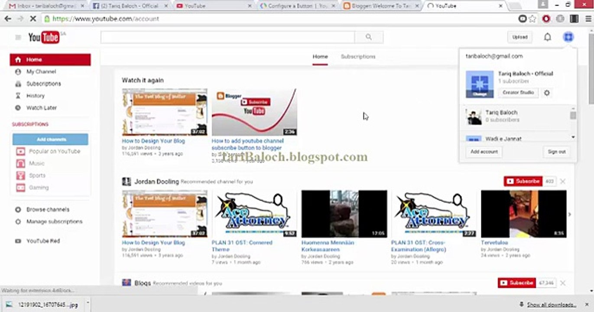Click the Tariq Baloch - Official channel avatar
Viewport: 594px width, 312px height.
click(x=480, y=84)
